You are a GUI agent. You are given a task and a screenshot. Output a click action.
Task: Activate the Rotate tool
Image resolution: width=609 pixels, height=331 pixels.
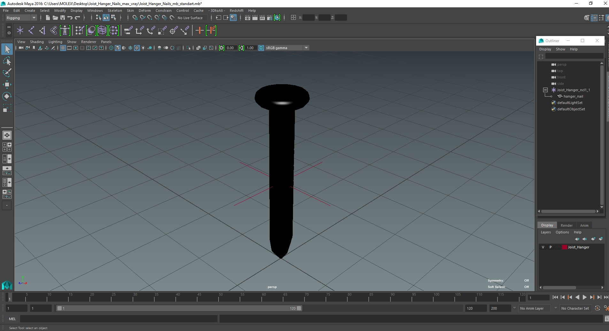7,96
